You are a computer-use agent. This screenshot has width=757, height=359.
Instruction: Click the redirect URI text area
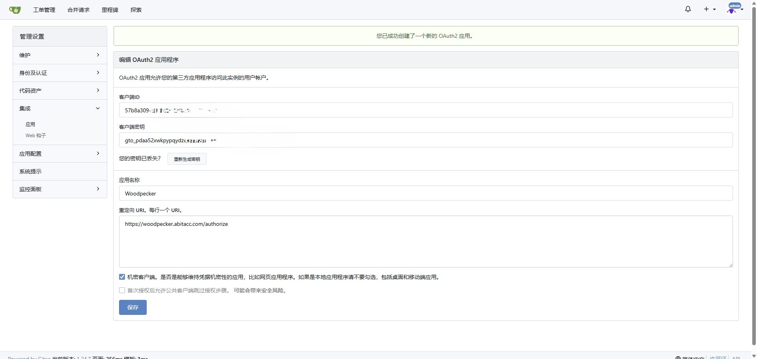point(426,242)
